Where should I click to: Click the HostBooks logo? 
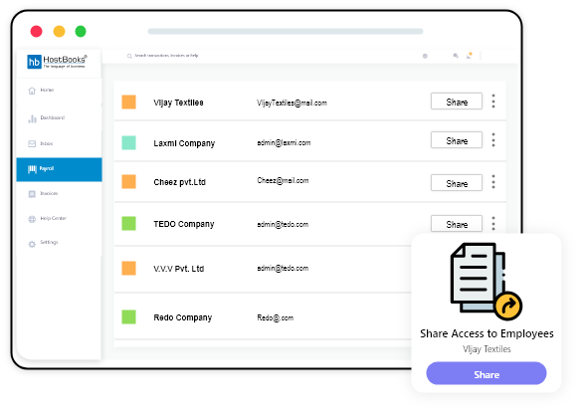pos(57,62)
